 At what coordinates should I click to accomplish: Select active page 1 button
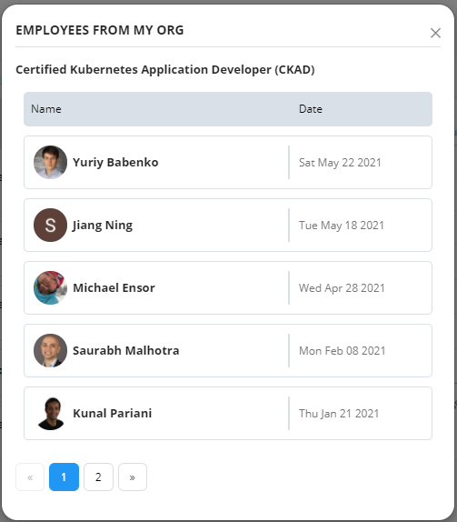tap(64, 477)
